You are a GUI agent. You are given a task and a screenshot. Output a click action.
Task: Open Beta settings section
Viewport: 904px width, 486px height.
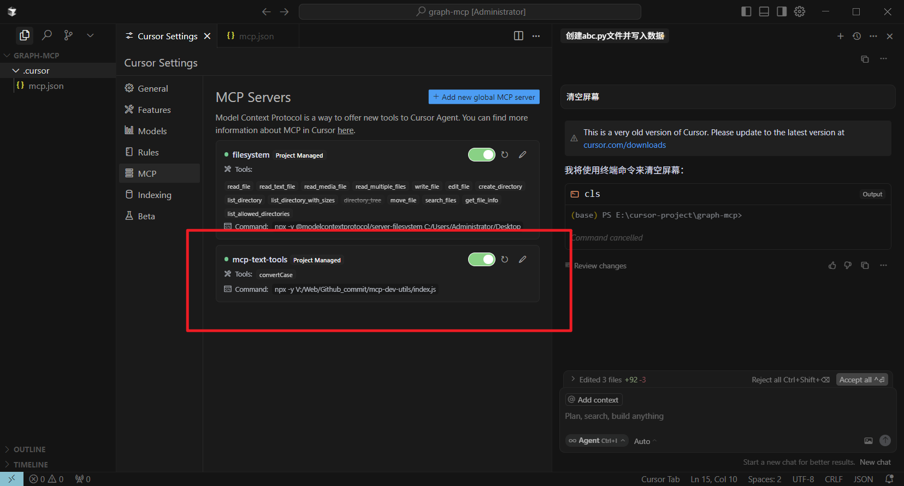[x=159, y=216]
